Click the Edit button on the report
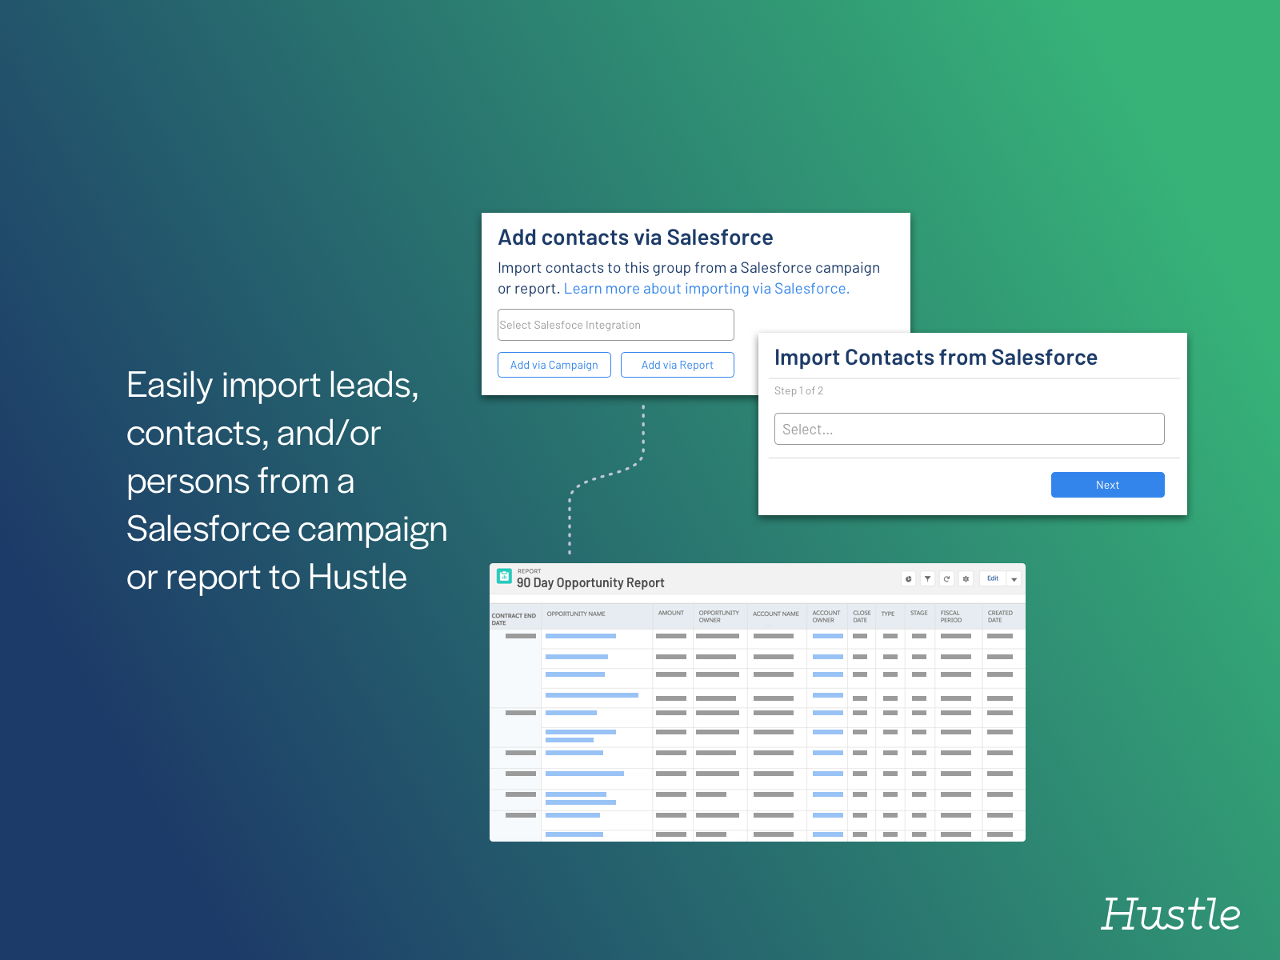1280x960 pixels. click(x=992, y=578)
